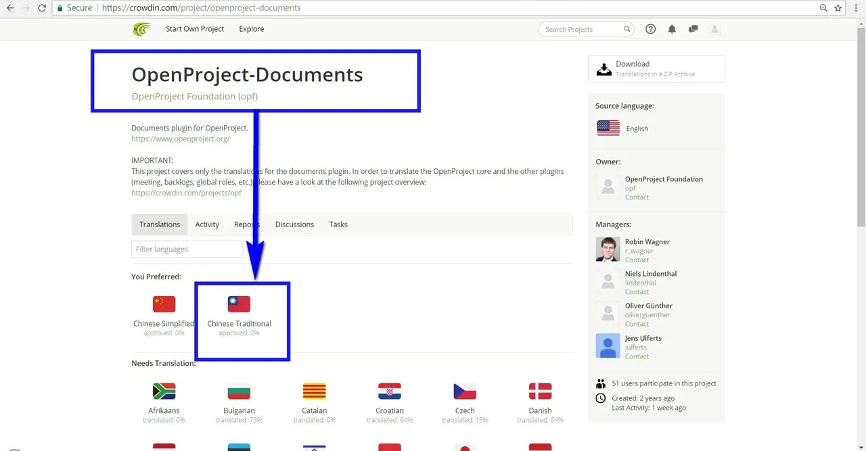Contact manager Robin Wagner
866x451 pixels.
coord(637,260)
